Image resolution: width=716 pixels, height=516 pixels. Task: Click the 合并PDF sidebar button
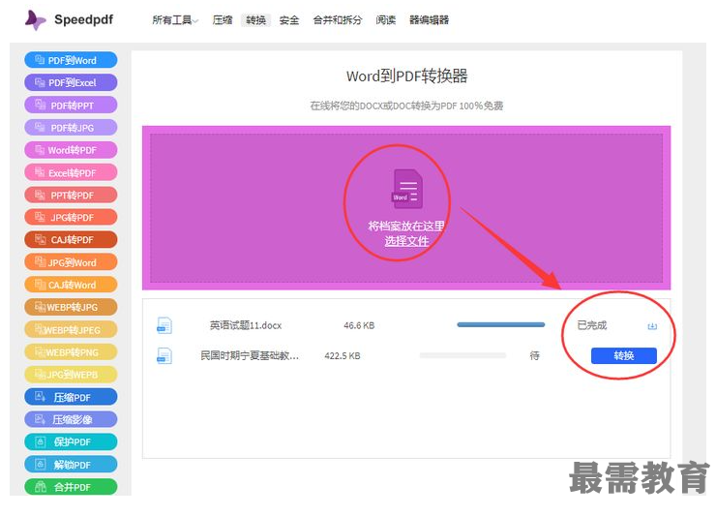71,487
